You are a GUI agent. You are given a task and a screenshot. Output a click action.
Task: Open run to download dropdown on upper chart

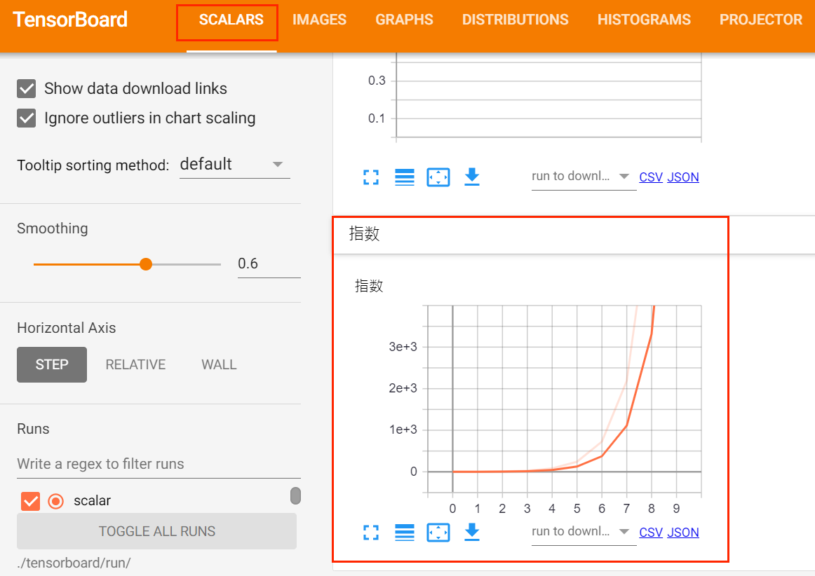pyautogui.click(x=583, y=177)
